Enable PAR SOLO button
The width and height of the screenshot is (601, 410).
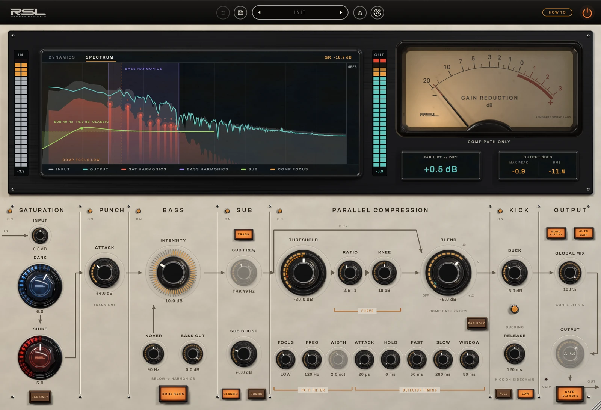coord(477,323)
